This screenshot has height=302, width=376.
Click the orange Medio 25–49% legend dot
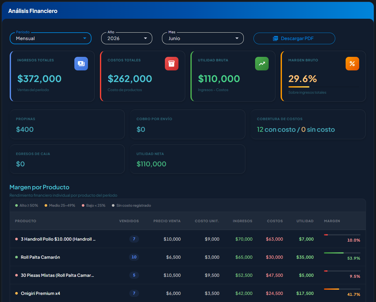pyautogui.click(x=46, y=205)
